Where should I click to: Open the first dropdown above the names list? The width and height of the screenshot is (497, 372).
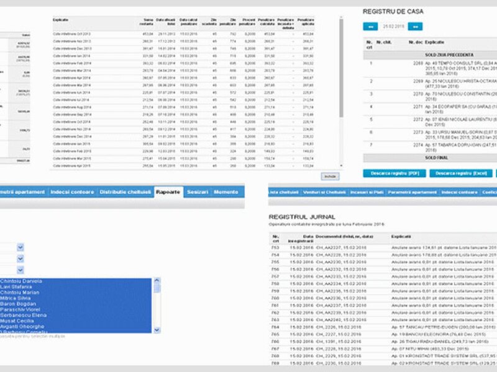(21, 247)
